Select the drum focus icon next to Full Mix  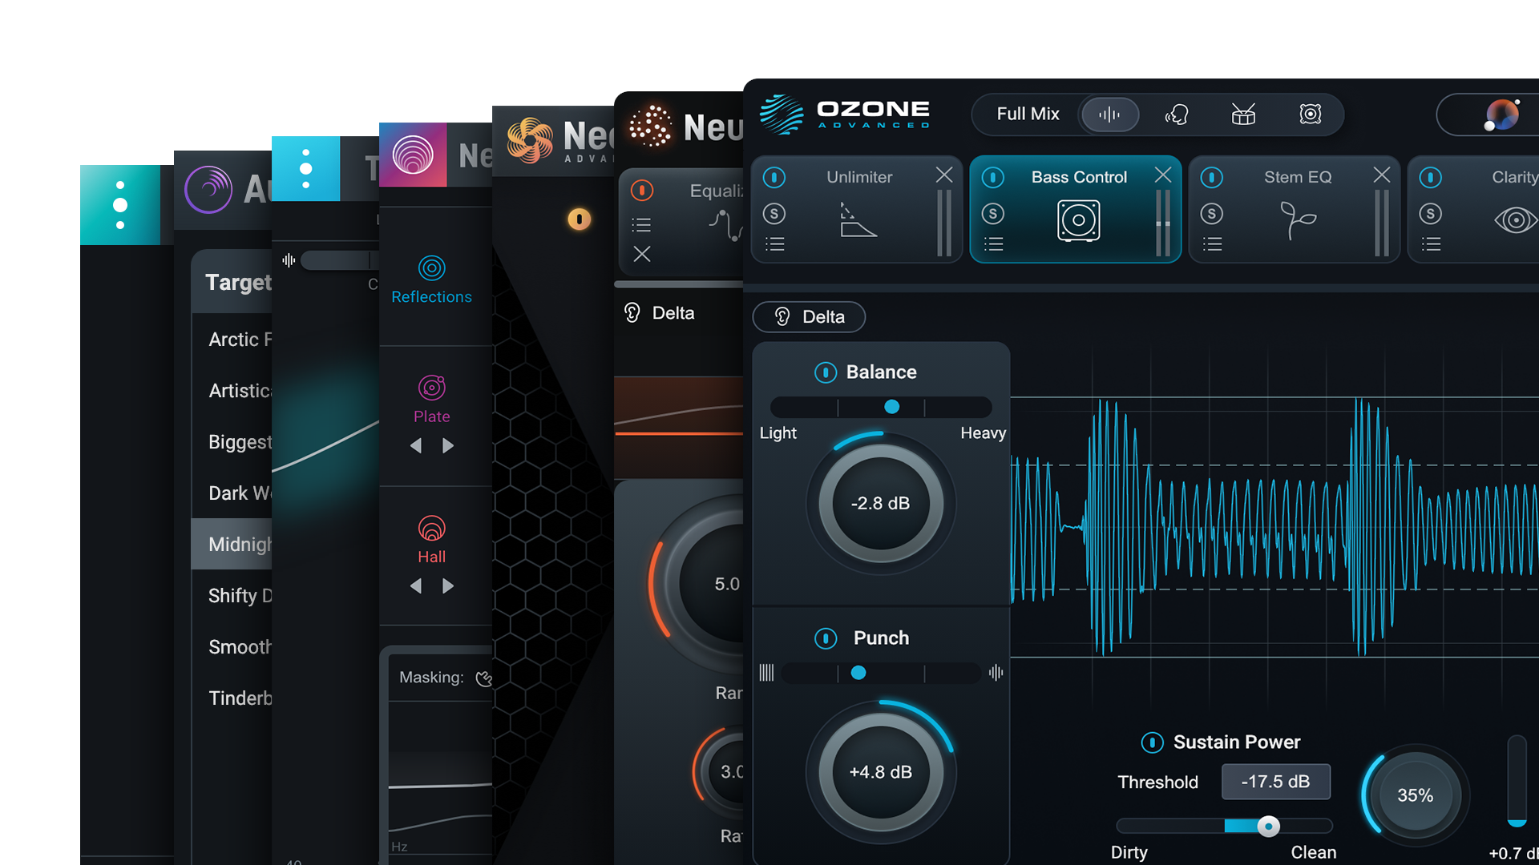(x=1242, y=115)
